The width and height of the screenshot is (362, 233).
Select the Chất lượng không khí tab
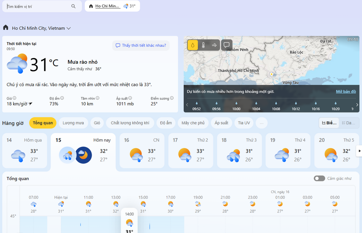[130, 123]
